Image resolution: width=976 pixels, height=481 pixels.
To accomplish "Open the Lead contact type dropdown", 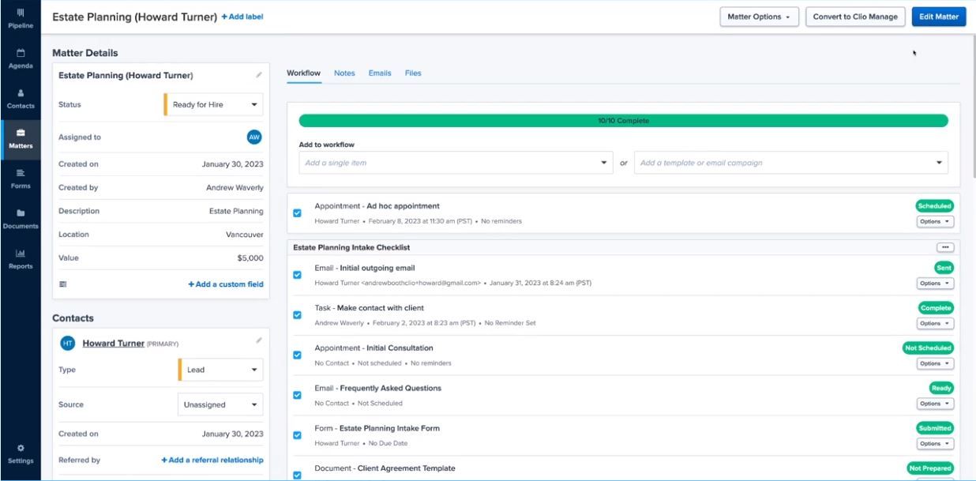I will tap(220, 369).
